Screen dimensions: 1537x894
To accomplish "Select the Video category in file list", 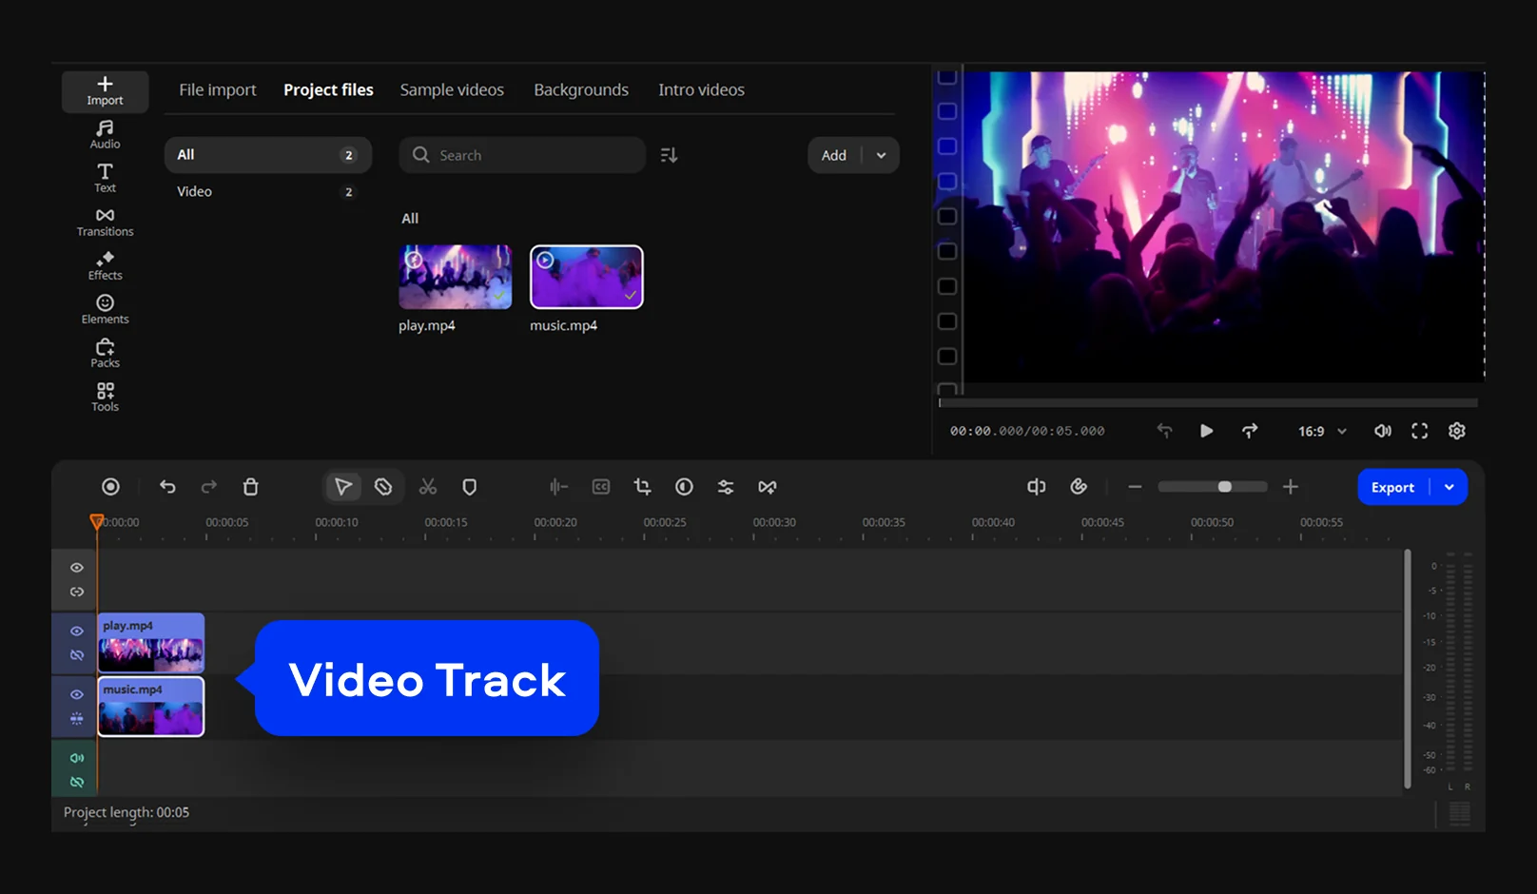I will tap(194, 191).
